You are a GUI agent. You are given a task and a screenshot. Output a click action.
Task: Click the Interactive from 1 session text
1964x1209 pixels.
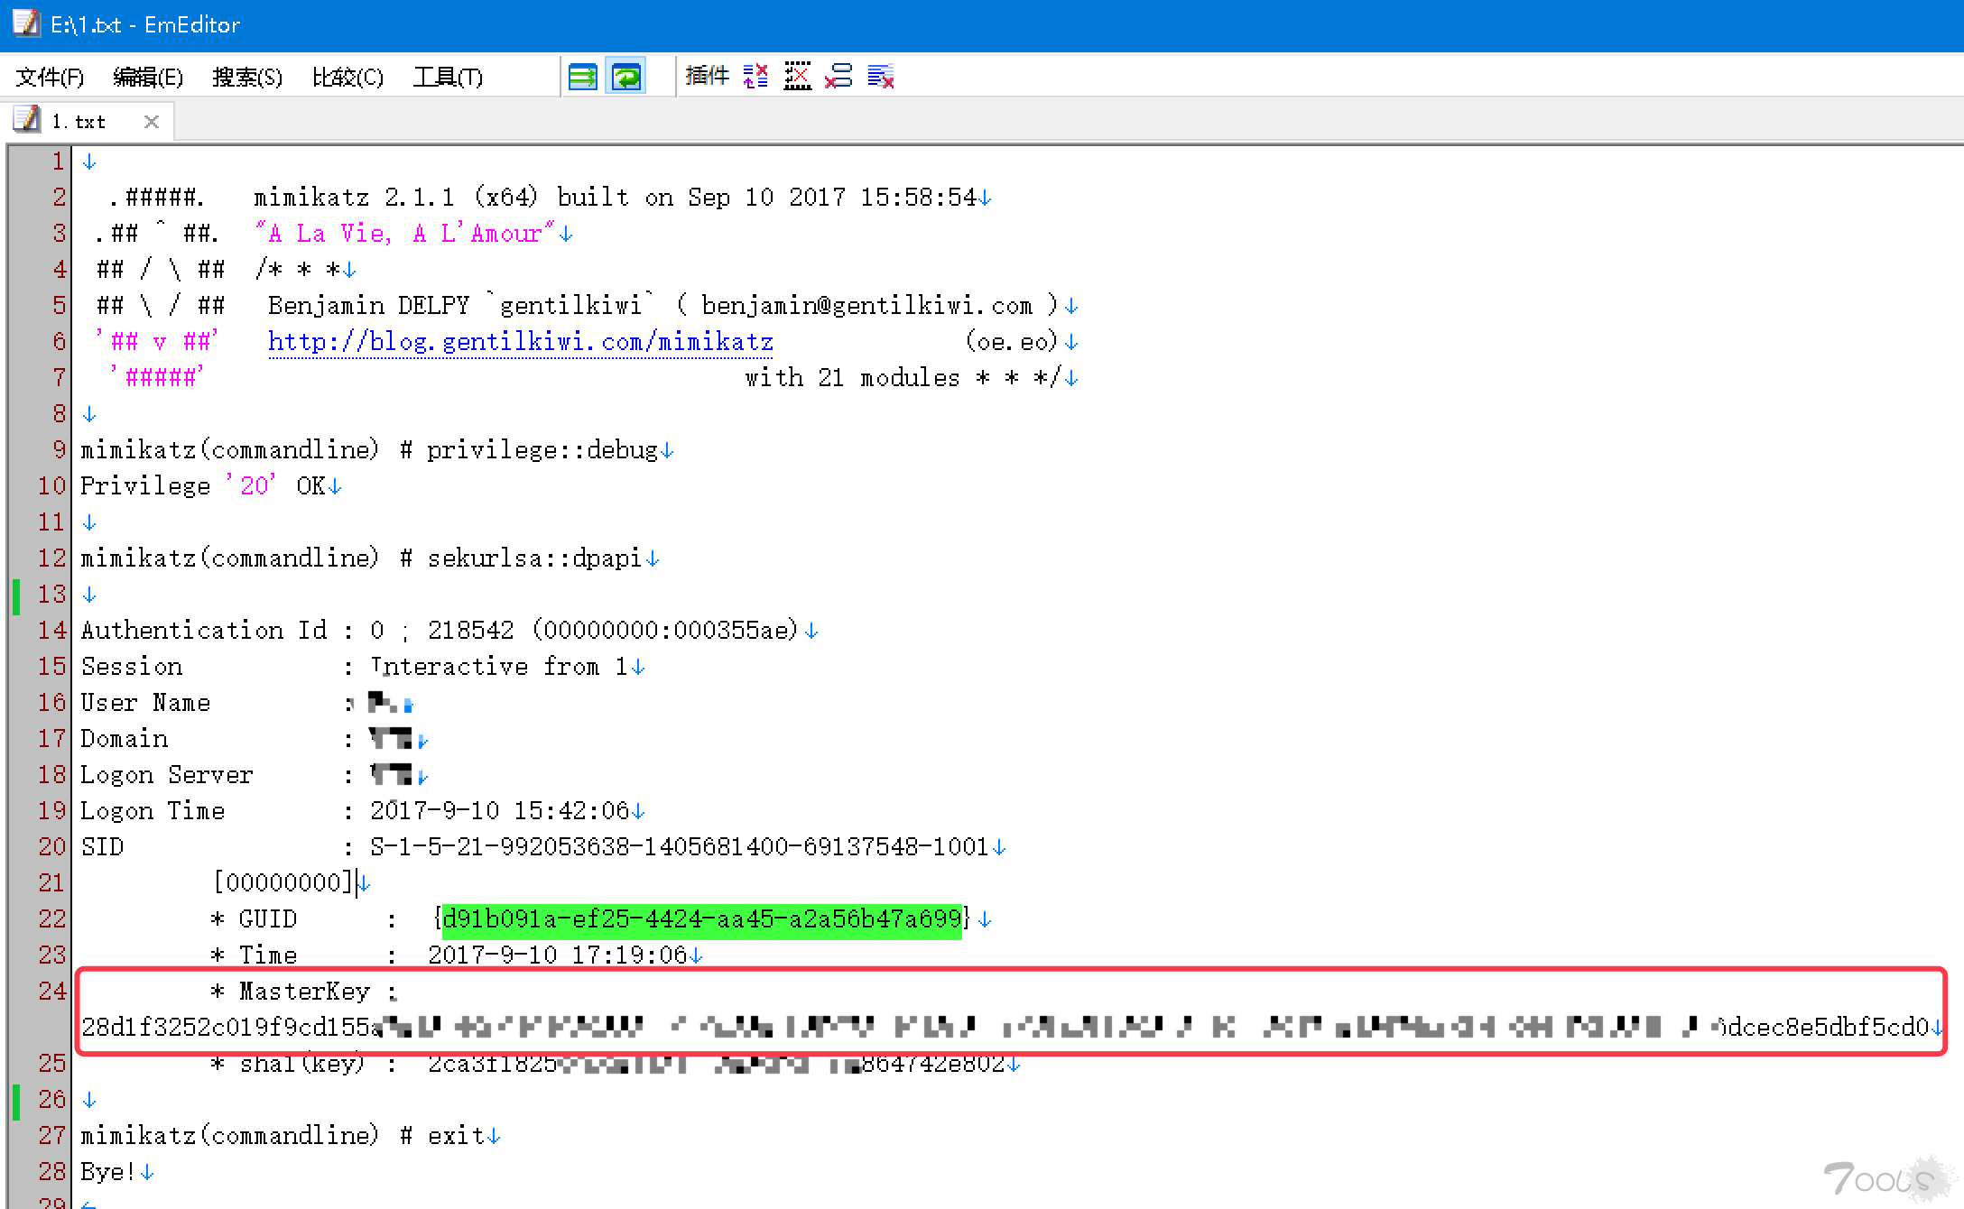[499, 667]
